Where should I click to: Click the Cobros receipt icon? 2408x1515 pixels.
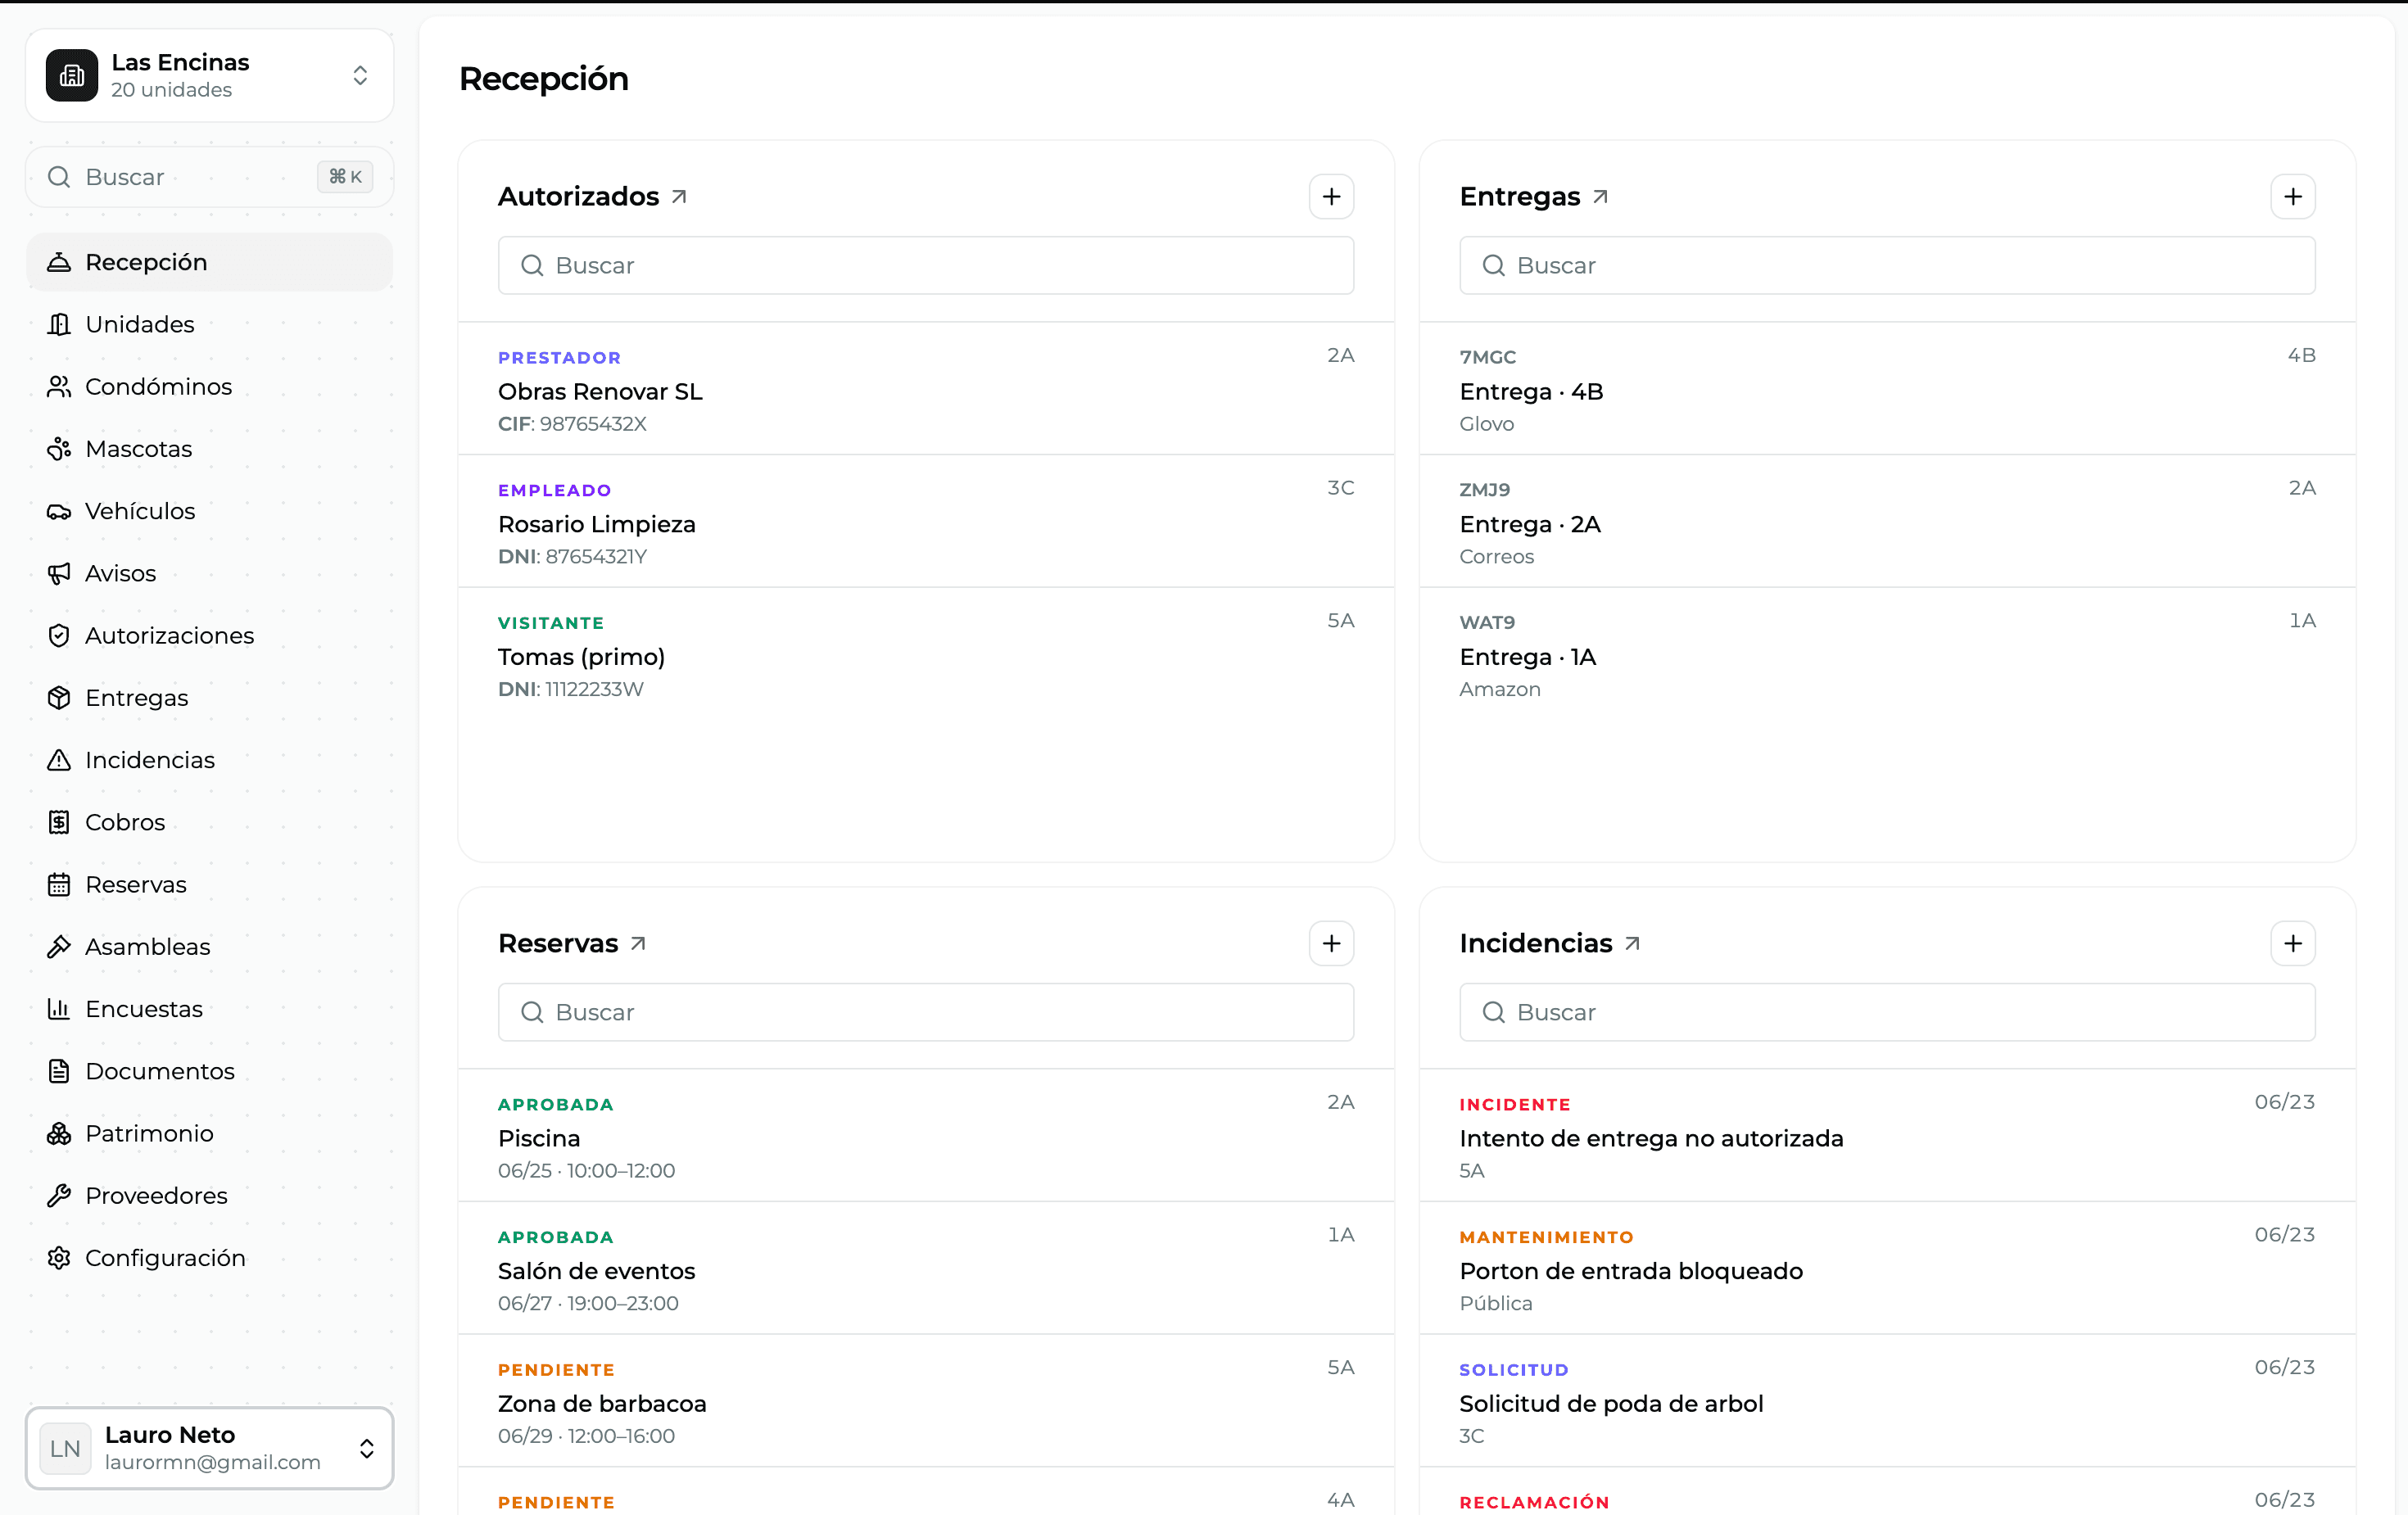[59, 822]
